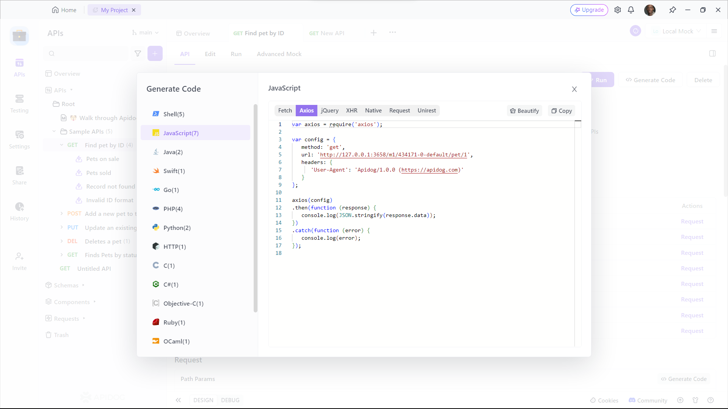728x409 pixels.
Task: Collapse the sidebar with double chevron
Action: coord(178,400)
